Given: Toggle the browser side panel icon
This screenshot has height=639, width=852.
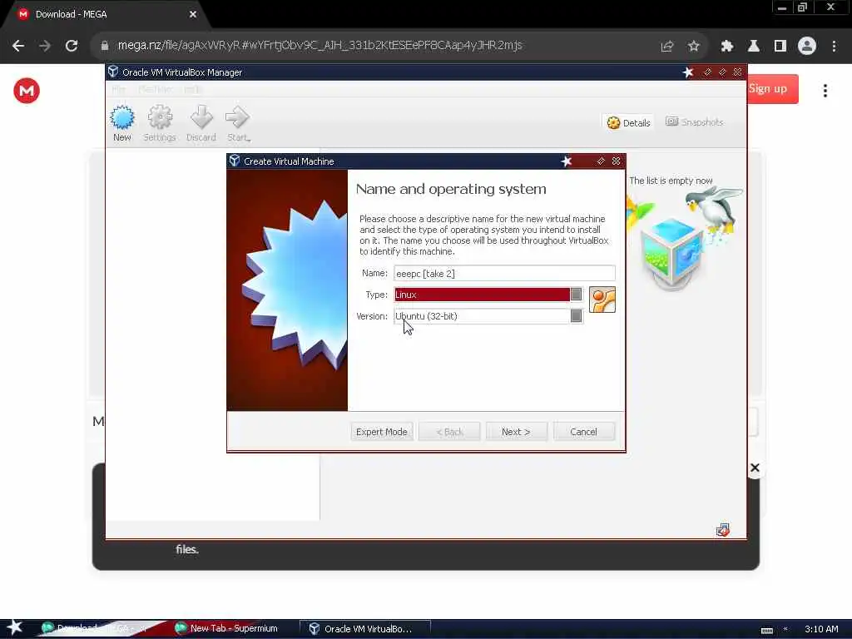Looking at the screenshot, I should click(780, 47).
